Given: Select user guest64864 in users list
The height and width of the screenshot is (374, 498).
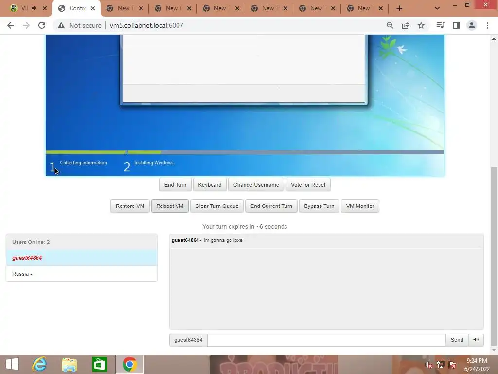Looking at the screenshot, I should click(82, 258).
